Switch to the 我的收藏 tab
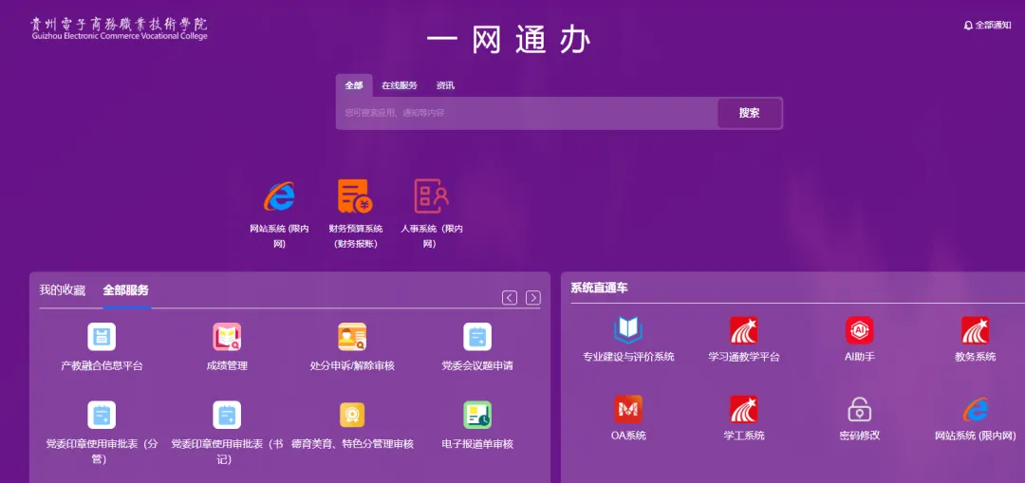Image resolution: width=1025 pixels, height=483 pixels. (62, 290)
